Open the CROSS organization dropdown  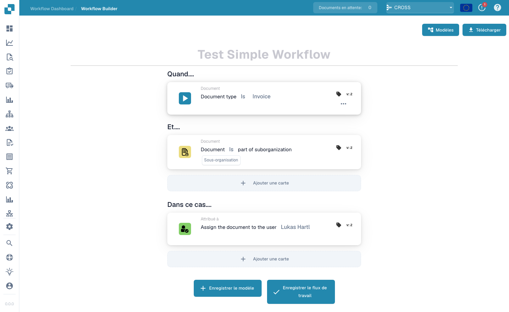pyautogui.click(x=420, y=7)
